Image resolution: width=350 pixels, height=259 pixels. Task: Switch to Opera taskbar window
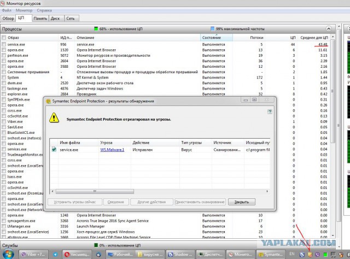point(77,254)
